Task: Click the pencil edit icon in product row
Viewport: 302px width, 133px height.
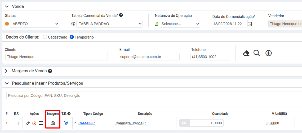Action: click(28, 123)
